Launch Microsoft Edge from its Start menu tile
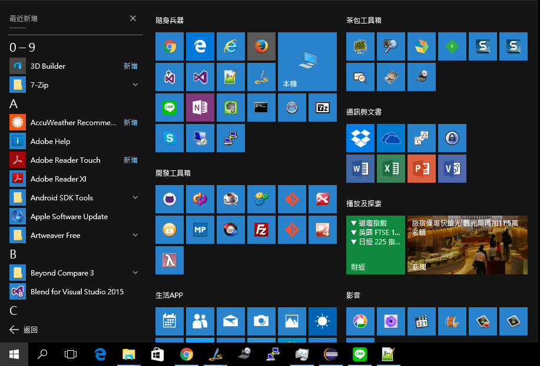This screenshot has width=540, height=366. (200, 46)
